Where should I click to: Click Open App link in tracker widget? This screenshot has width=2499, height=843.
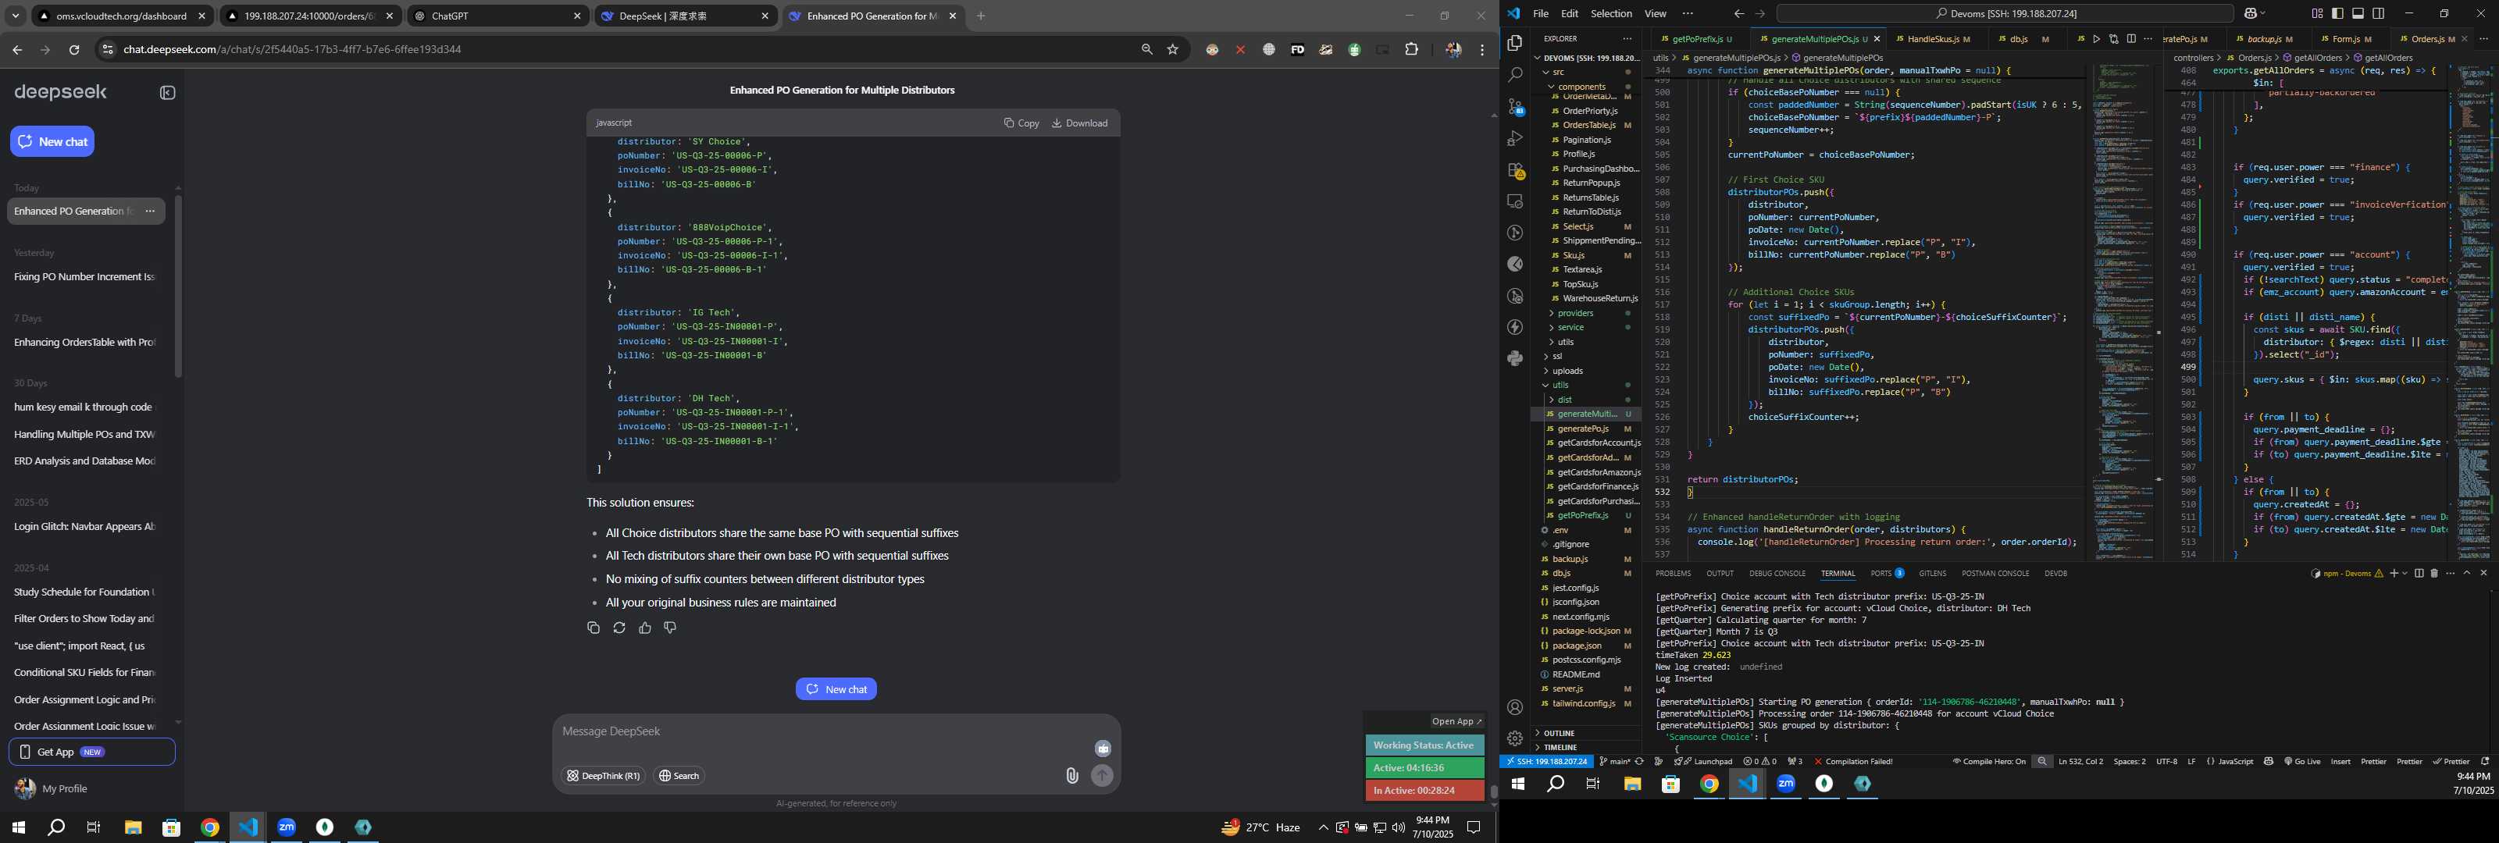click(x=1456, y=720)
